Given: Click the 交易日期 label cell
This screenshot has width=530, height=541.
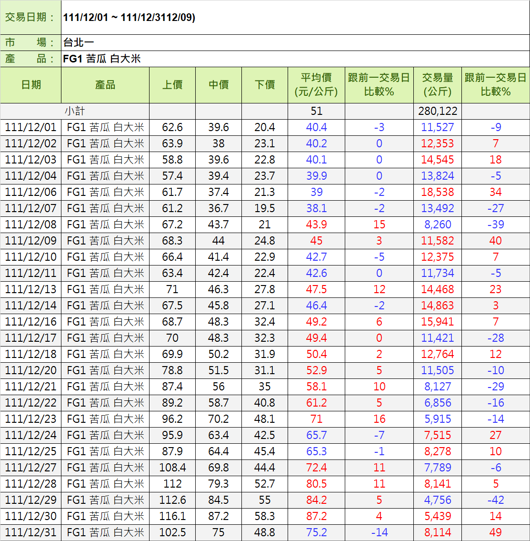Looking at the screenshot, I should point(31,18).
